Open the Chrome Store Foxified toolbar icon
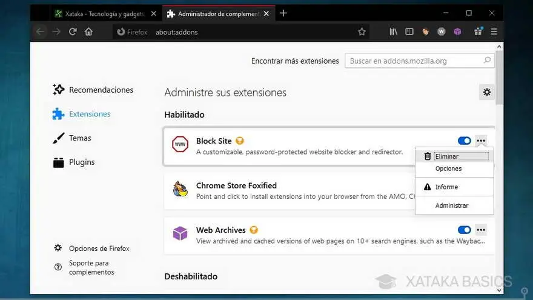 (x=425, y=32)
